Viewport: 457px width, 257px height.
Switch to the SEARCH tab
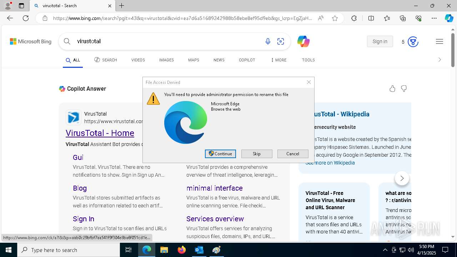[106, 60]
